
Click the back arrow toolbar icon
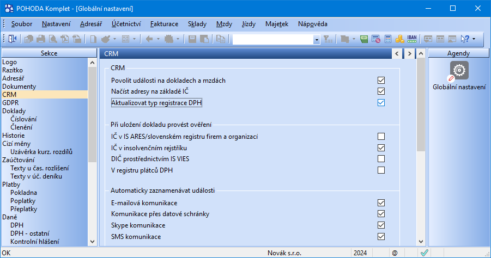(149, 39)
